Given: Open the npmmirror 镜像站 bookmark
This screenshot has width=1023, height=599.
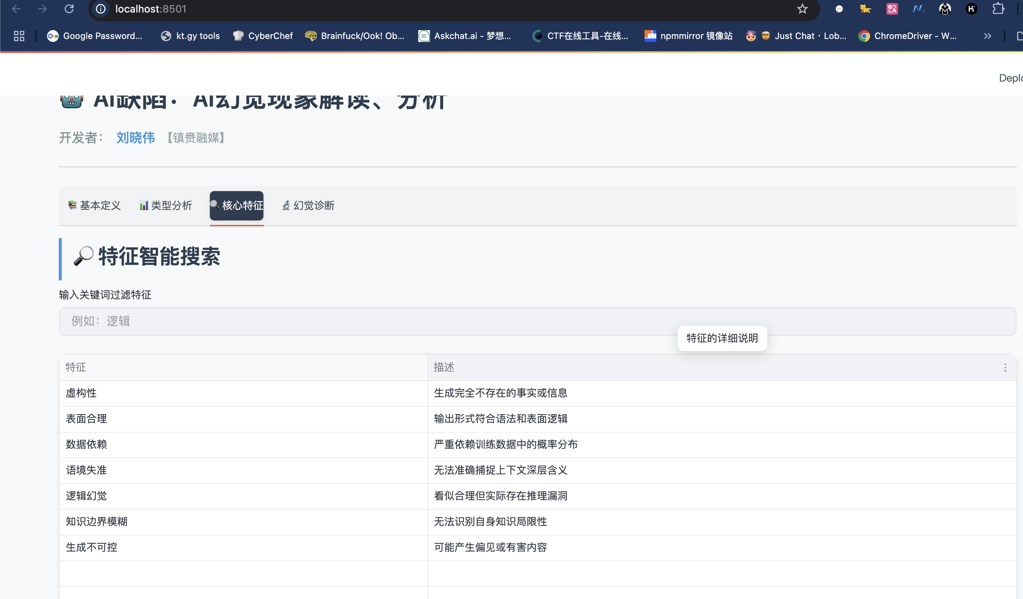Looking at the screenshot, I should (688, 36).
